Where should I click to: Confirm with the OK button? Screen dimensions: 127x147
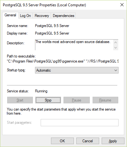coord(62,141)
